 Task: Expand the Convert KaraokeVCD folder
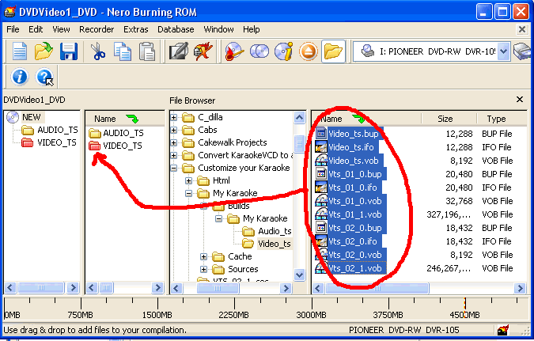[x=174, y=155]
